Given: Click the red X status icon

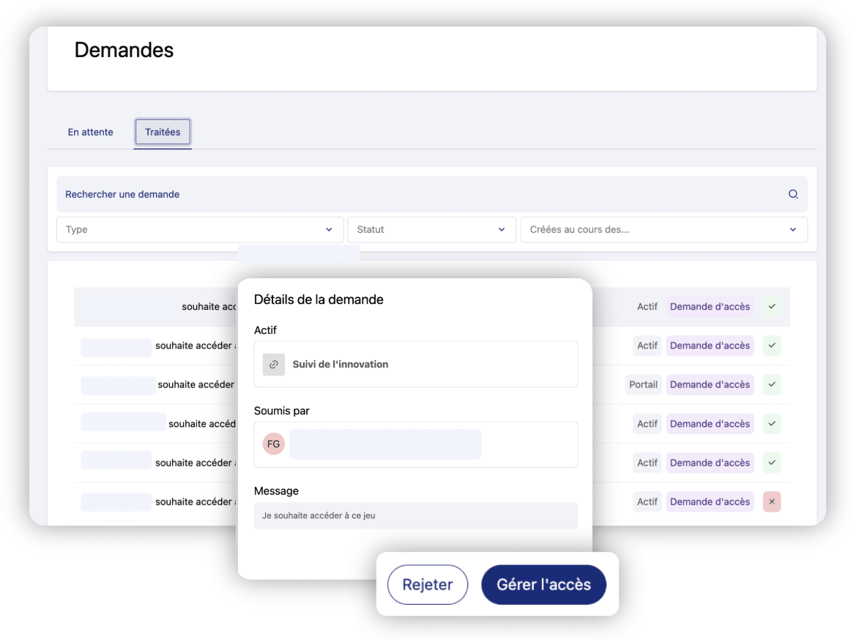Looking at the screenshot, I should (771, 502).
